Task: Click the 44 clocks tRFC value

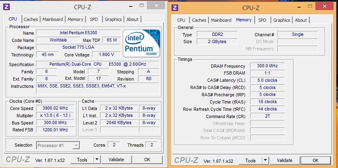Action: (x=267, y=109)
